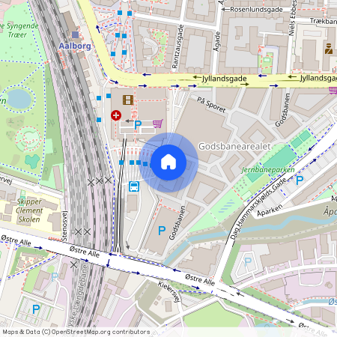This screenshot has height=337, width=337.
Task: Click the Aalborg railway station square icon
Action: [75, 34]
